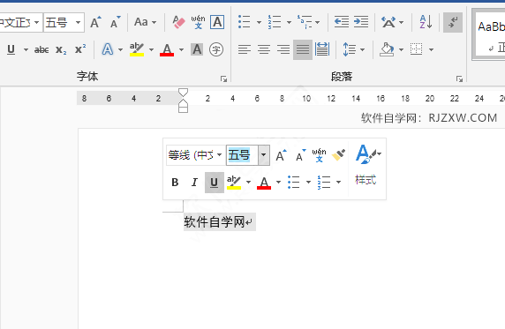
Task: Toggle show paragraph marks
Action: [453, 23]
